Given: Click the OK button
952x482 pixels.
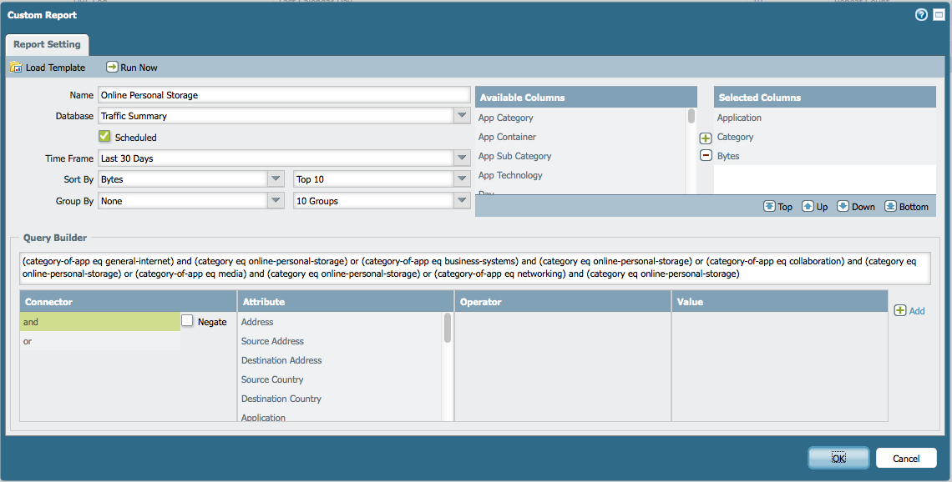Looking at the screenshot, I should (838, 459).
